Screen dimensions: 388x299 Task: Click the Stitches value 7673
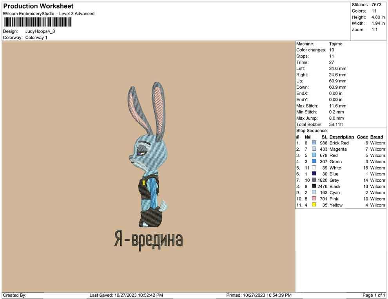[376, 5]
